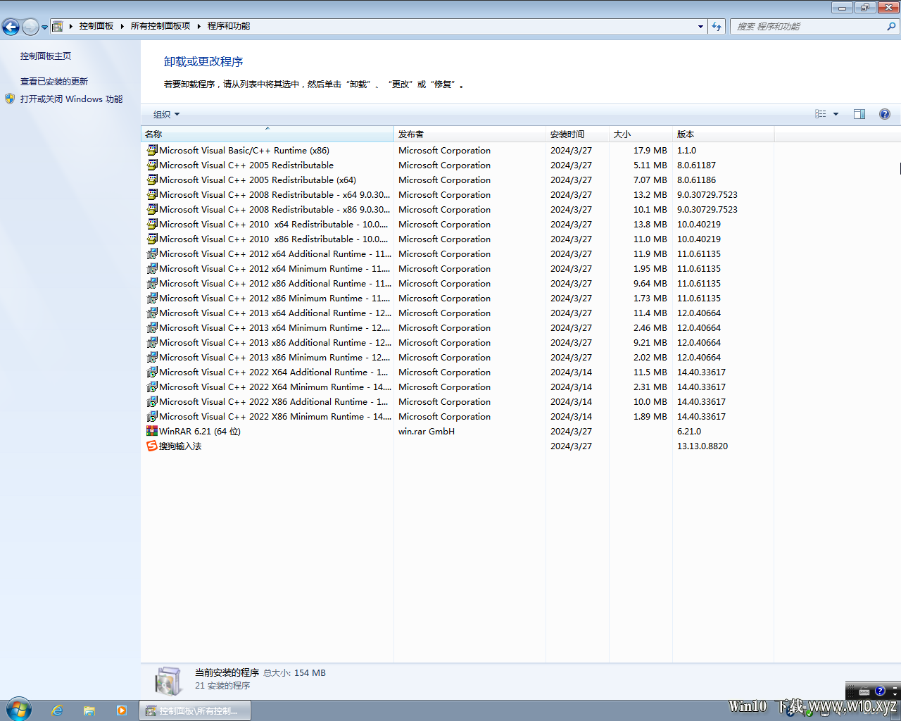Click icon of Visual C++ 2005 Redistributable (x64)
Screen dimensions: 901x721
(152, 180)
